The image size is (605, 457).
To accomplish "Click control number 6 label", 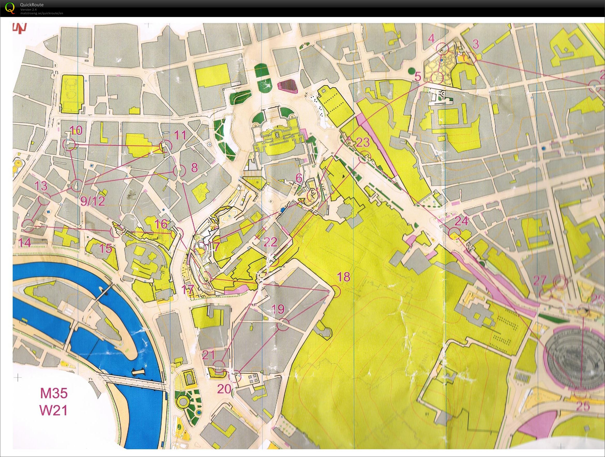I will pyautogui.click(x=299, y=178).
